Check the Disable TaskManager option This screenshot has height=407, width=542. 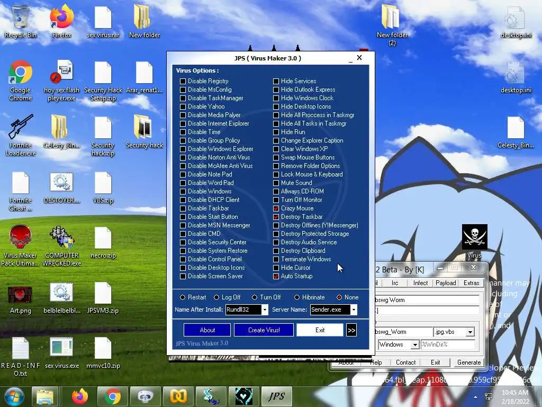pyautogui.click(x=183, y=98)
